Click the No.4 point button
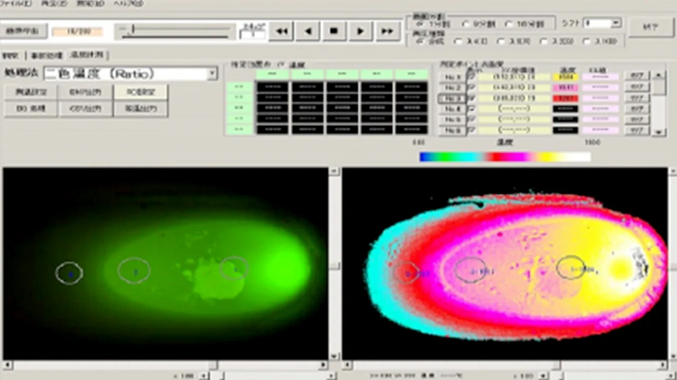Screen dimensions: 677x380 click(x=452, y=109)
